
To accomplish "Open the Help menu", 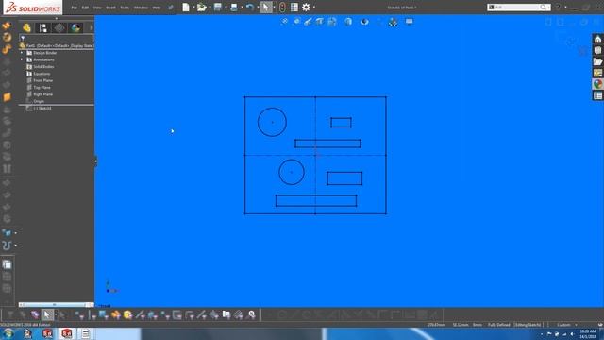I will coord(157,8).
